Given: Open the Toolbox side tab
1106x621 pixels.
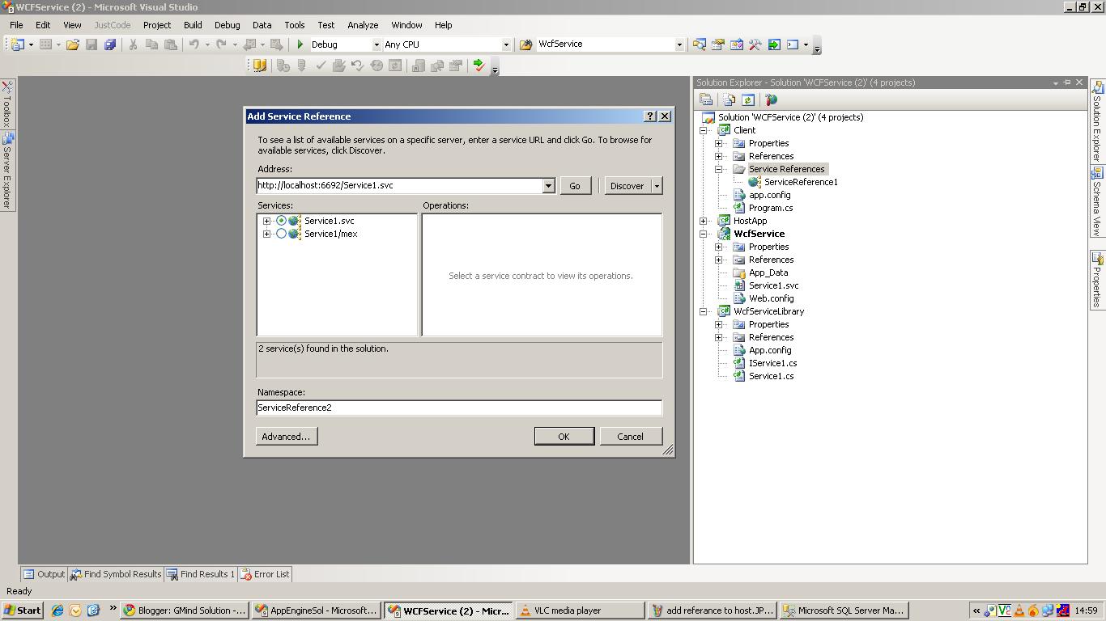Looking at the screenshot, I should [6, 103].
